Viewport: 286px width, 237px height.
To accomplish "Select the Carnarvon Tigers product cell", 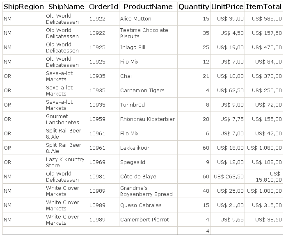I will click(142, 91).
